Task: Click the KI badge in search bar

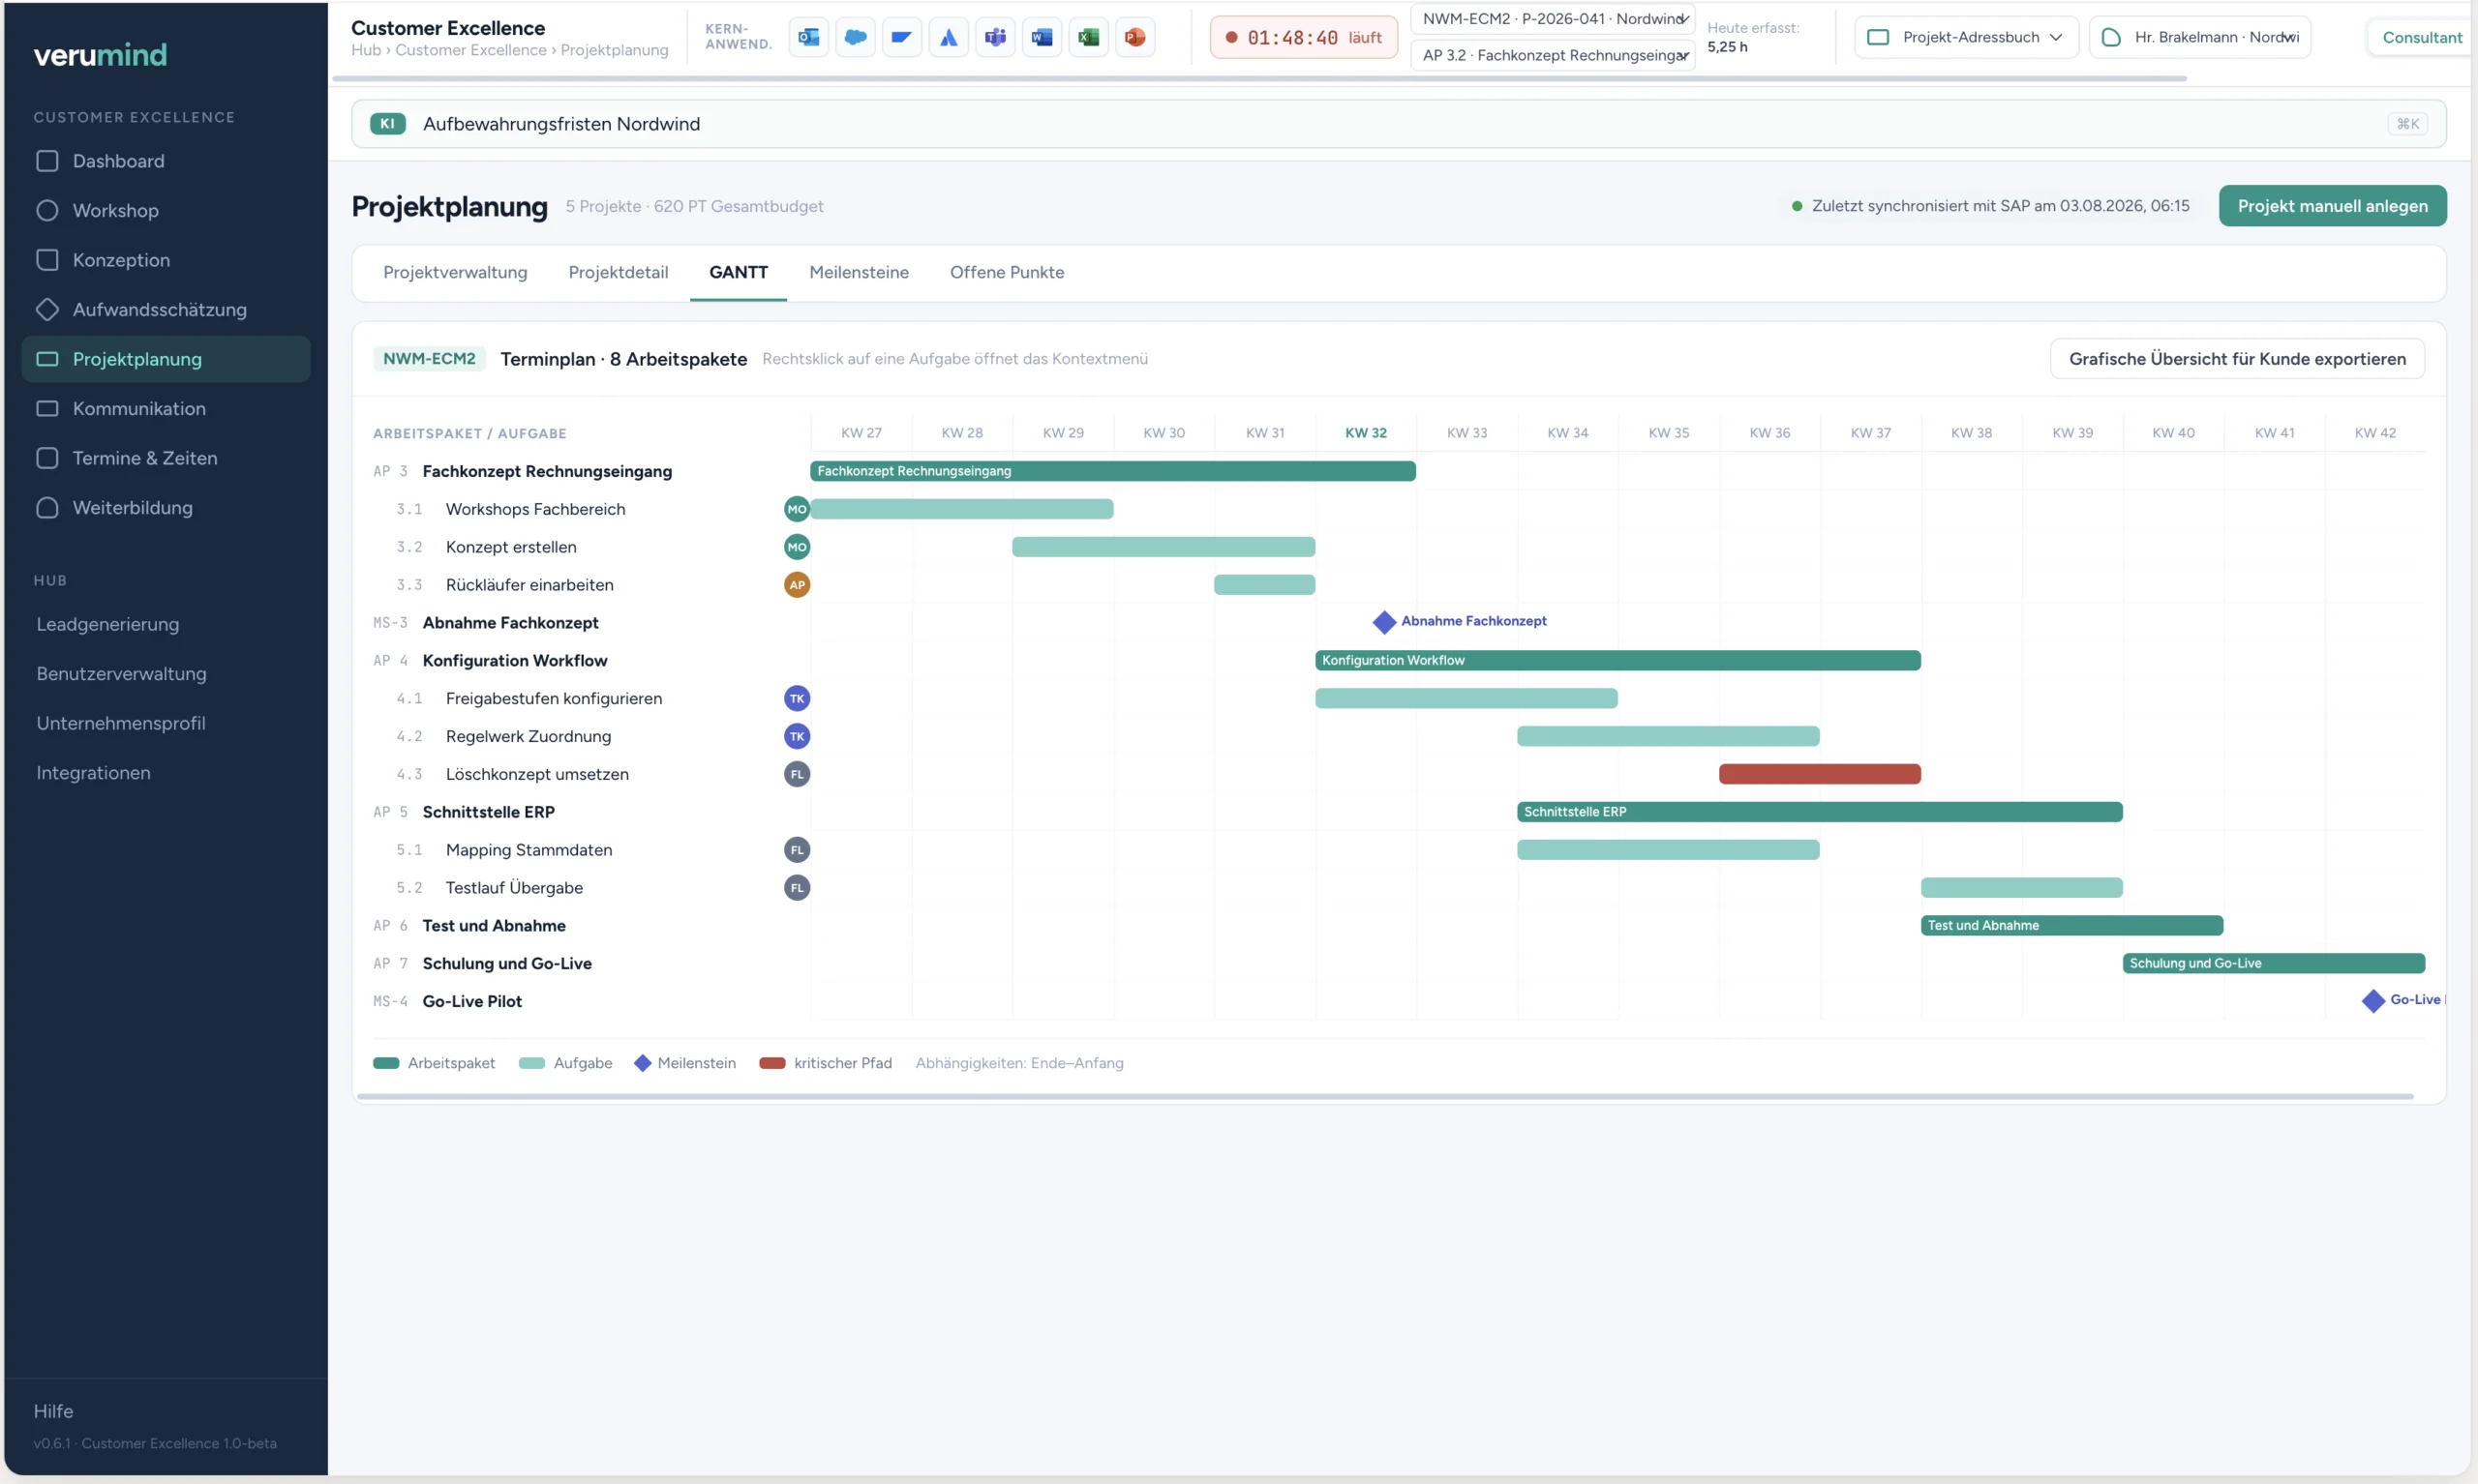Action: click(x=387, y=124)
